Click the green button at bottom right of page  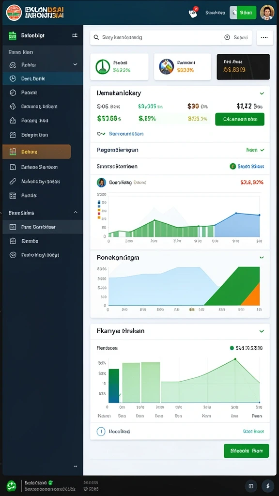click(x=247, y=451)
